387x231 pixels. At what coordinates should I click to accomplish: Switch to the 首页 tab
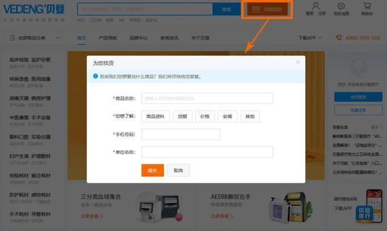click(82, 37)
